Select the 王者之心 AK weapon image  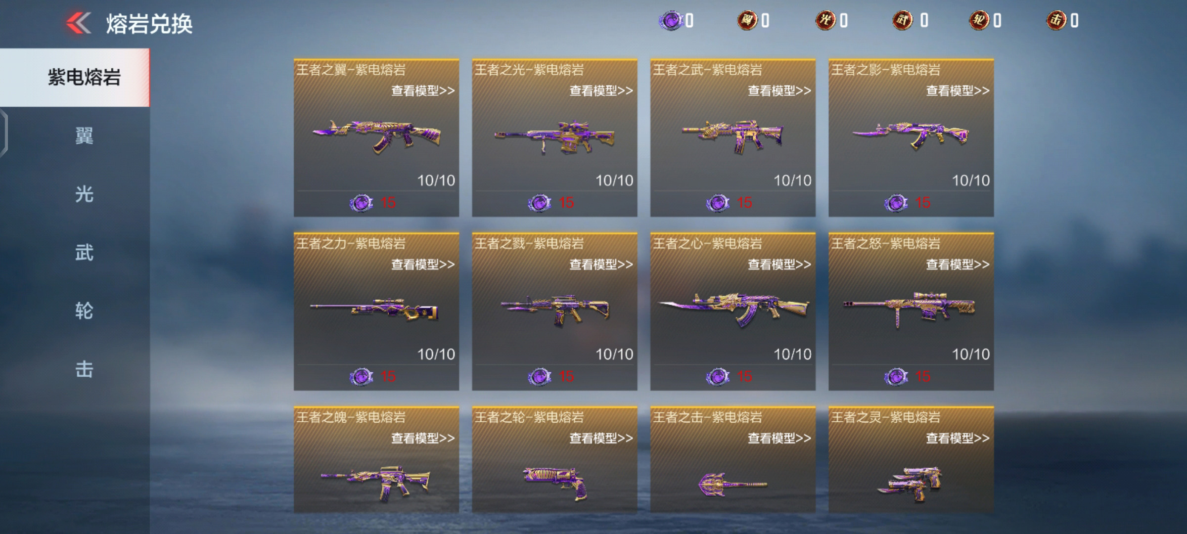pos(733,310)
